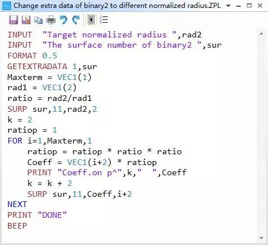
Task: Close the ZPL editor window
Action: tap(260, 6)
